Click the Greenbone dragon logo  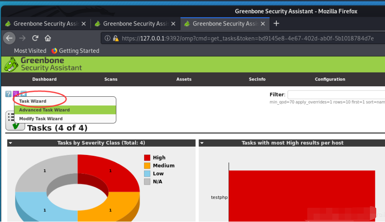coord(11,65)
